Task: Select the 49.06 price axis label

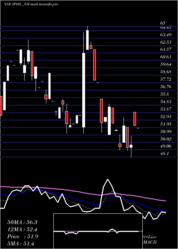Action: coord(166,146)
